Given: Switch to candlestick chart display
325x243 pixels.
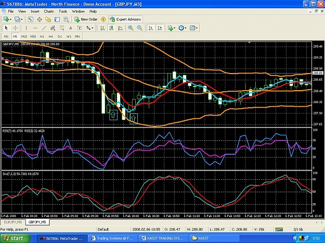Looking at the screenshot, I should 111,28.
